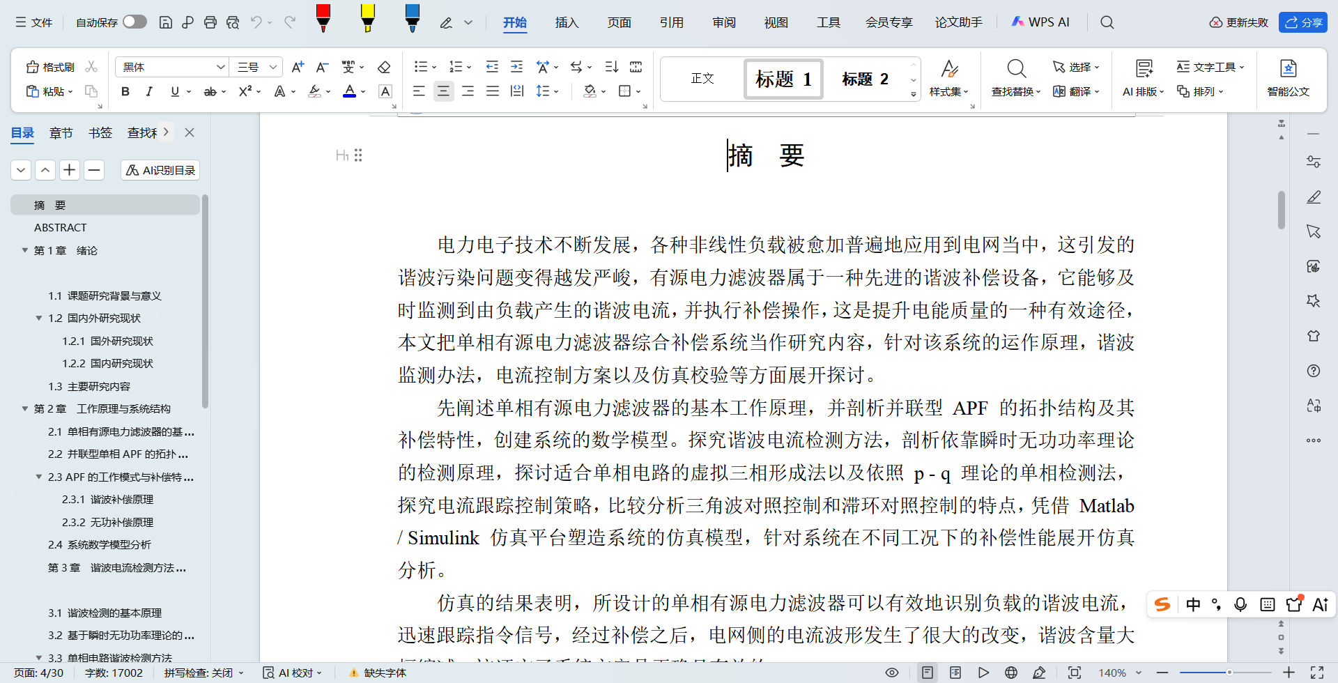Open the Paste dropdown arrow
This screenshot has height=683, width=1338.
[x=70, y=92]
